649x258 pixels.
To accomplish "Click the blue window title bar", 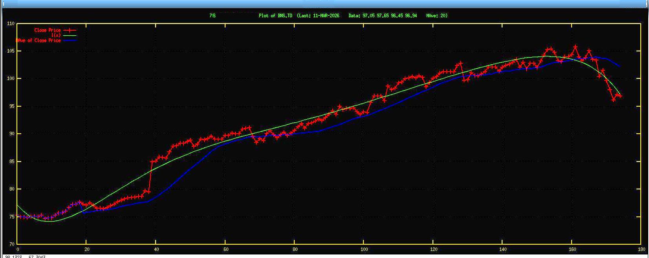I will click(324, 4).
